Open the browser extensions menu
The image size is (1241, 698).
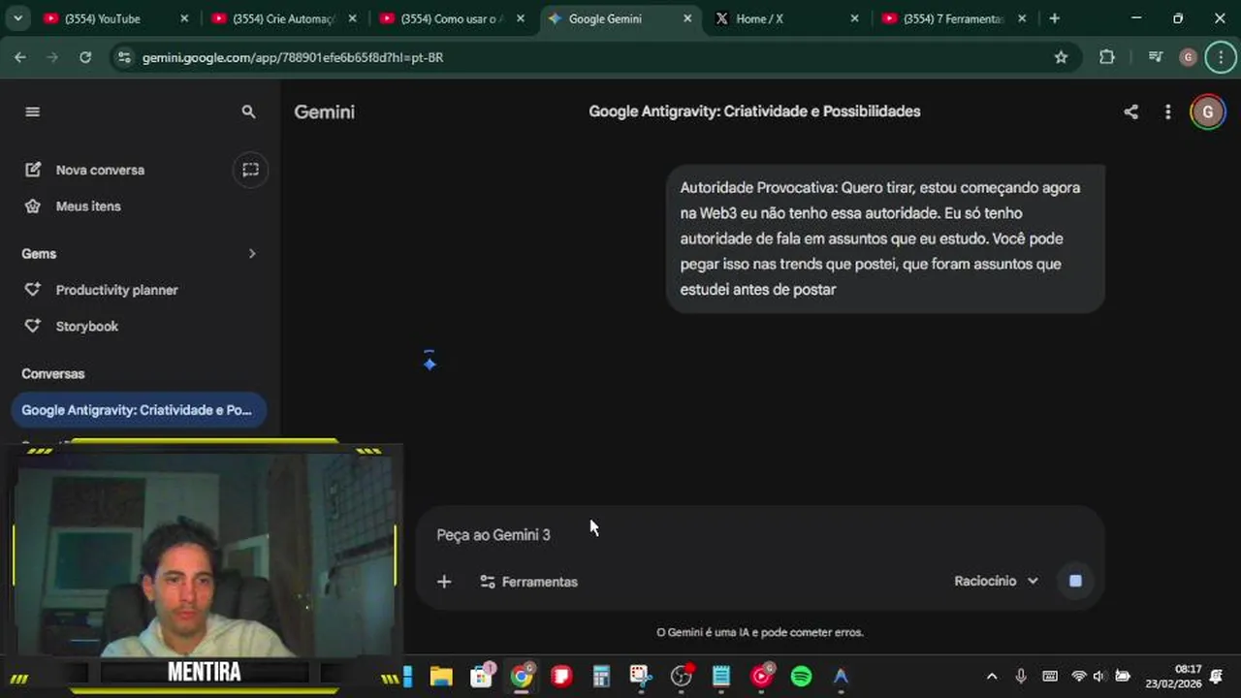pos(1107,57)
